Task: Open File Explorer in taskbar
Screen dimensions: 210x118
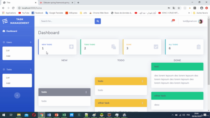Action: pyautogui.click(x=19, y=115)
